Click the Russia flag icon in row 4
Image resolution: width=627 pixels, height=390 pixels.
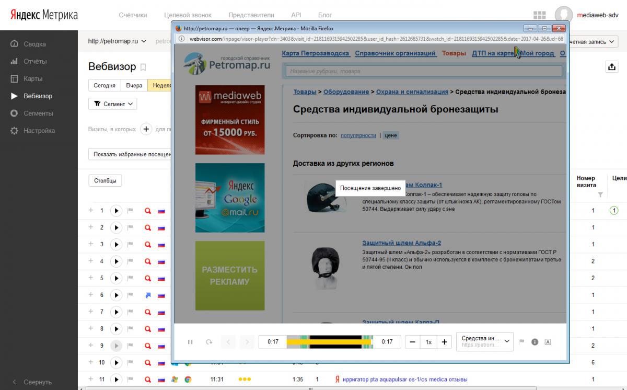point(161,261)
